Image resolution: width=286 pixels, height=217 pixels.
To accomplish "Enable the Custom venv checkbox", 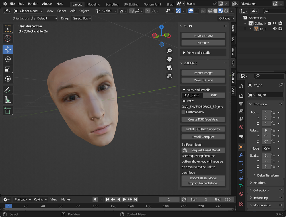I will point(183,112).
